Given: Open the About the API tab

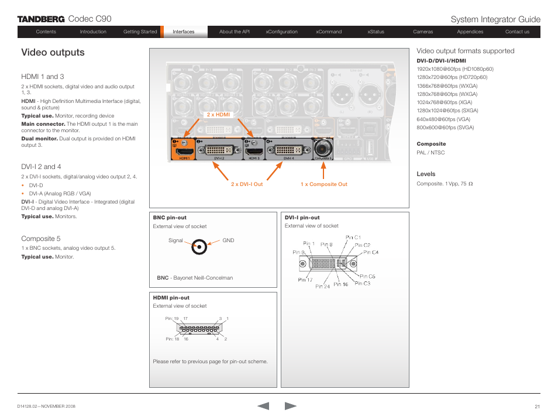Looking at the screenshot, I should pos(235,32).
